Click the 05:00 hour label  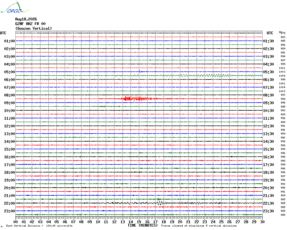click(10, 72)
